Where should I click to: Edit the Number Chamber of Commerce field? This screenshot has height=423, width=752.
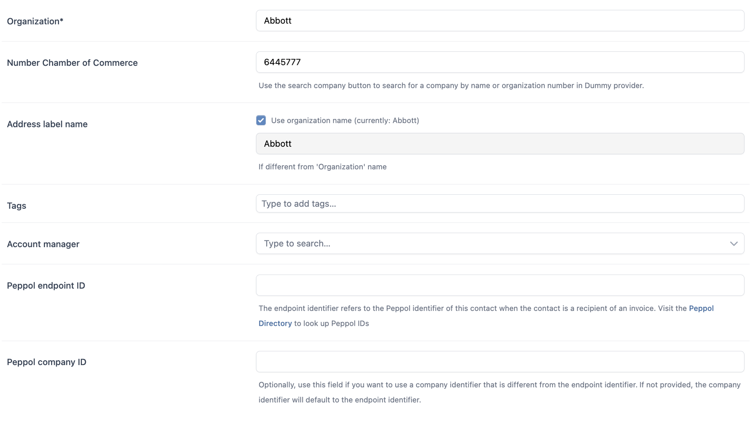tap(500, 62)
